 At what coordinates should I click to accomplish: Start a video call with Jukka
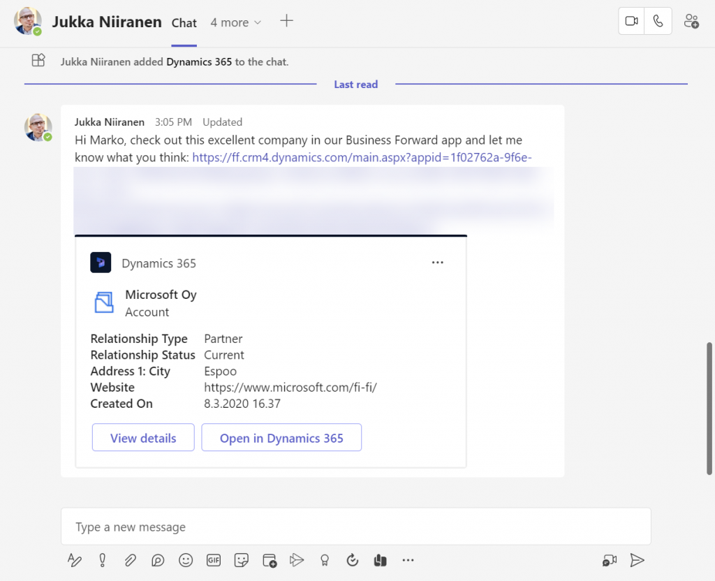click(x=631, y=21)
